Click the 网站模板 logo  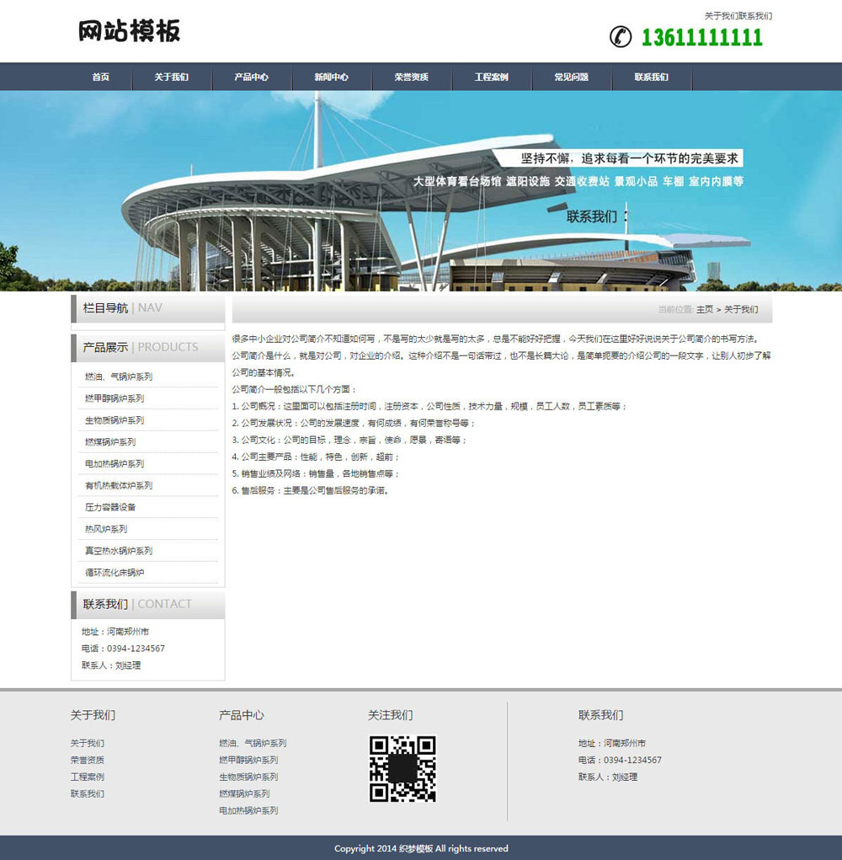pos(131,32)
